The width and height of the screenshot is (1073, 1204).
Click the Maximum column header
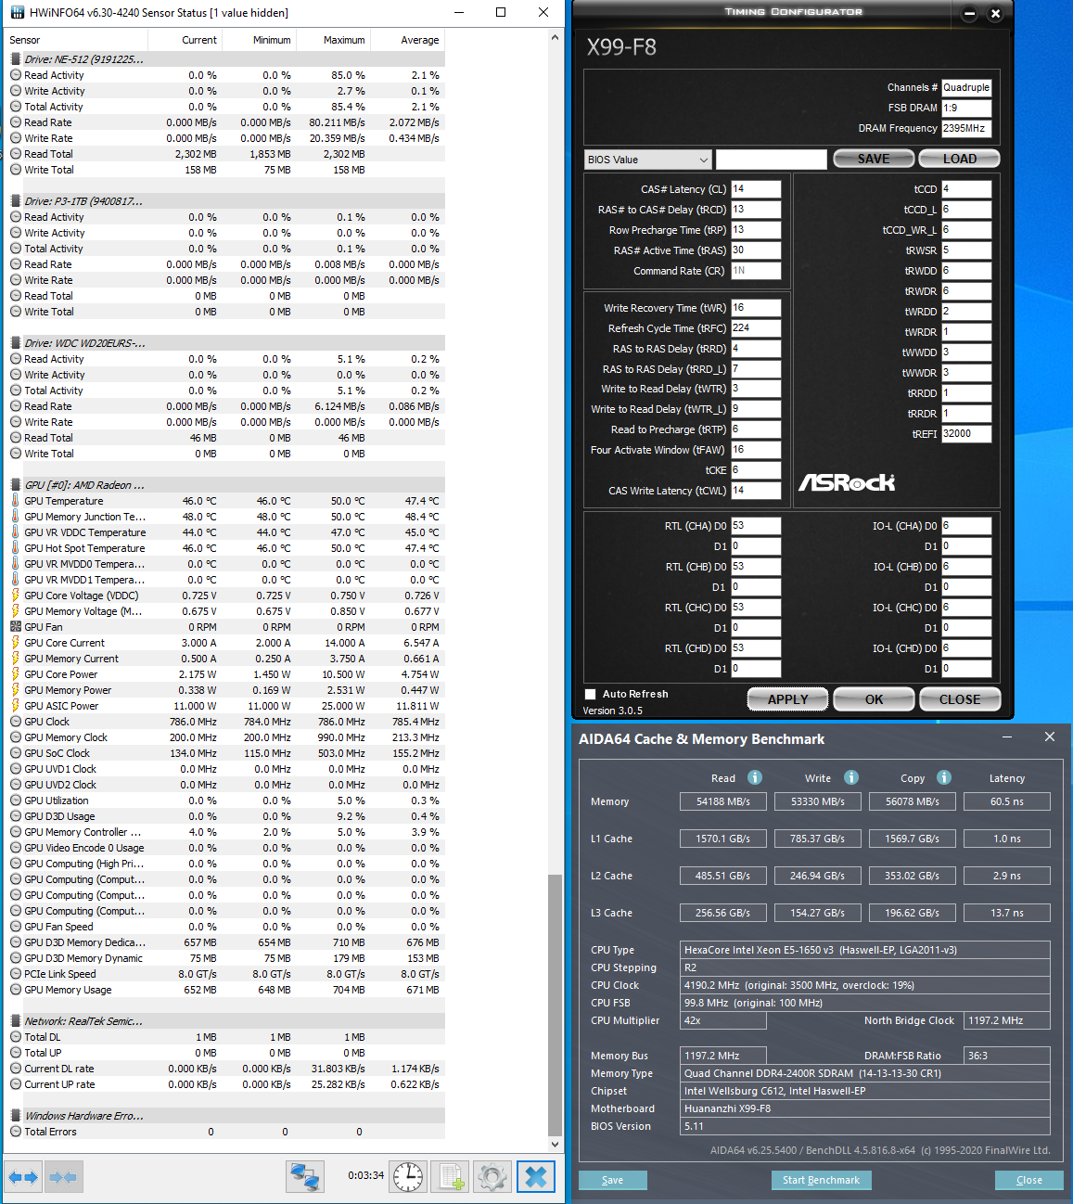pyautogui.click(x=333, y=40)
